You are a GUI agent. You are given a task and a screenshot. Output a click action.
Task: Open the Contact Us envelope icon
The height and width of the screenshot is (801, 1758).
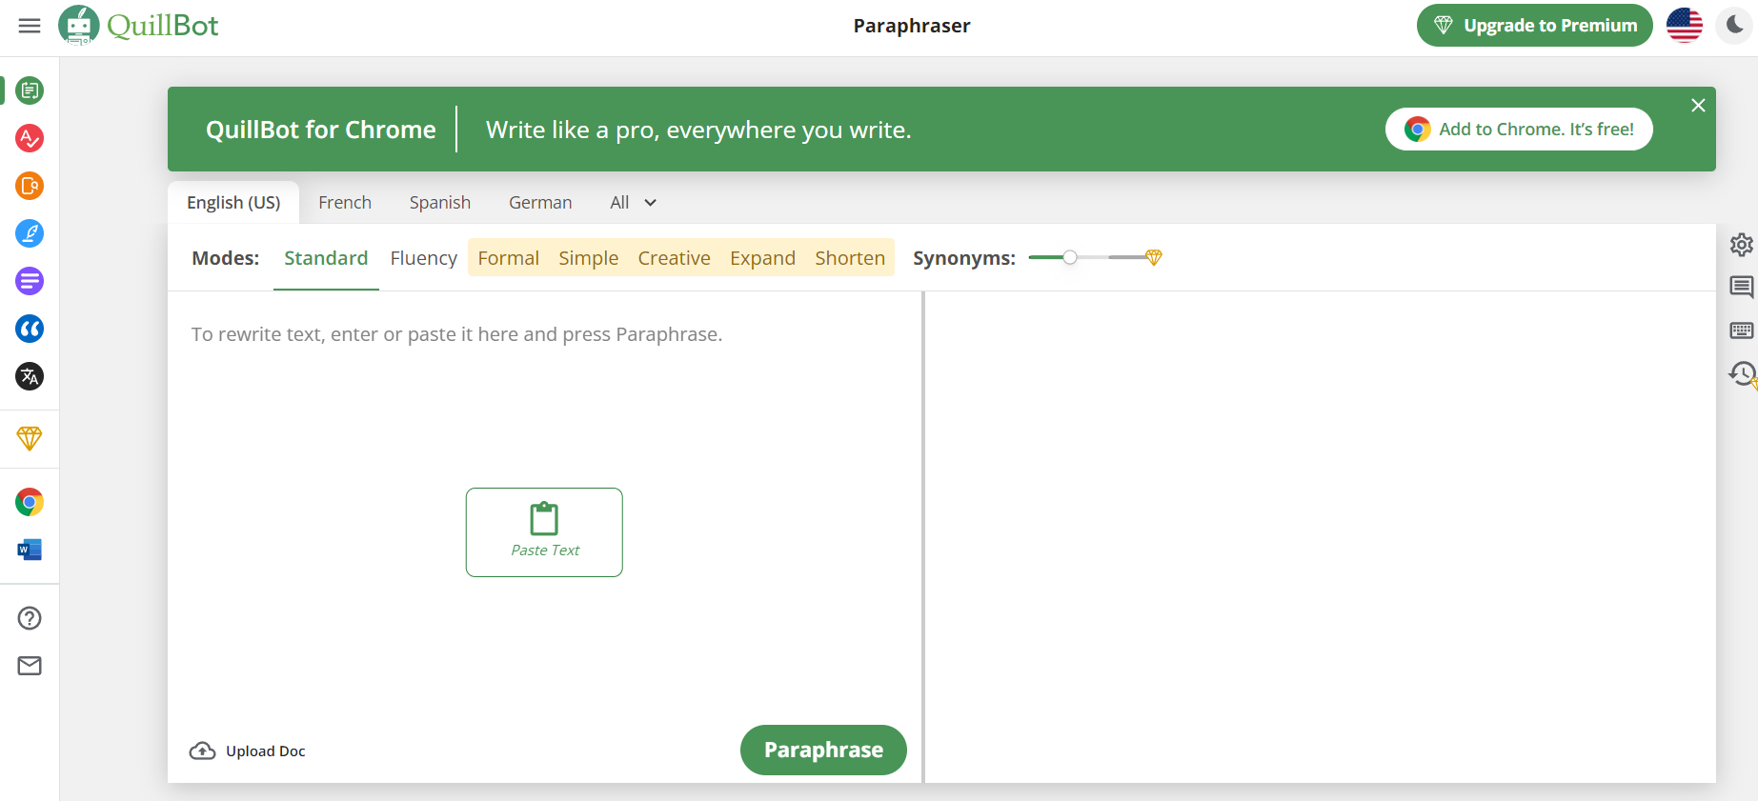[30, 666]
